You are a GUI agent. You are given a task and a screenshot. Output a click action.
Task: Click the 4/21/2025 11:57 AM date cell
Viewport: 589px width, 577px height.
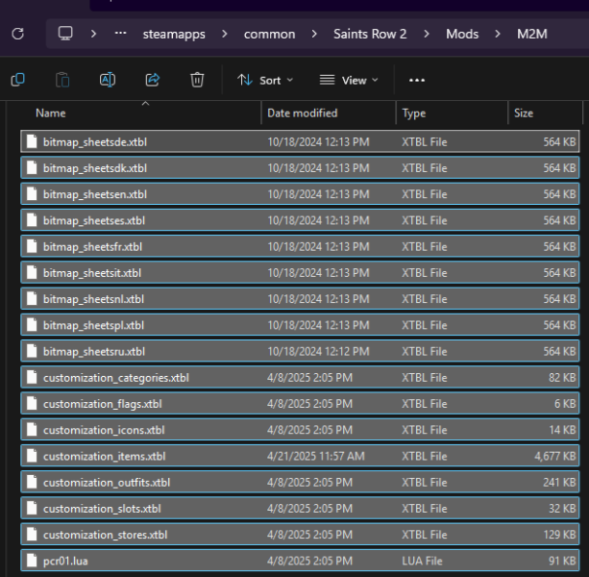coord(316,456)
